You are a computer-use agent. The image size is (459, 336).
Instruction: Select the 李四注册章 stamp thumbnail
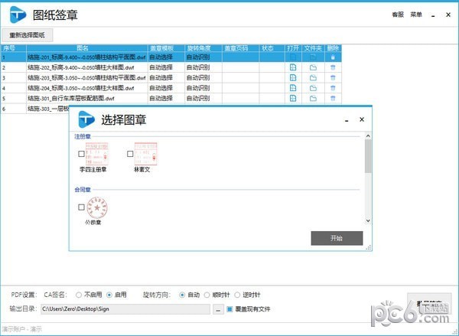[x=97, y=154]
